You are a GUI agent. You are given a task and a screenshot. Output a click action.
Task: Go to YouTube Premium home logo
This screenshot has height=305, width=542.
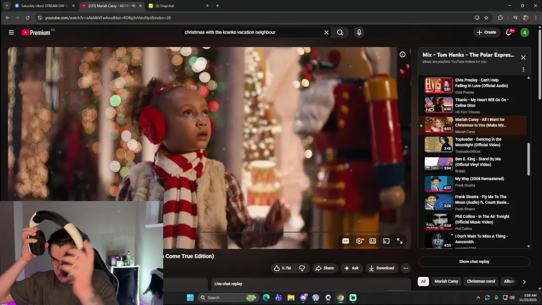coord(36,32)
